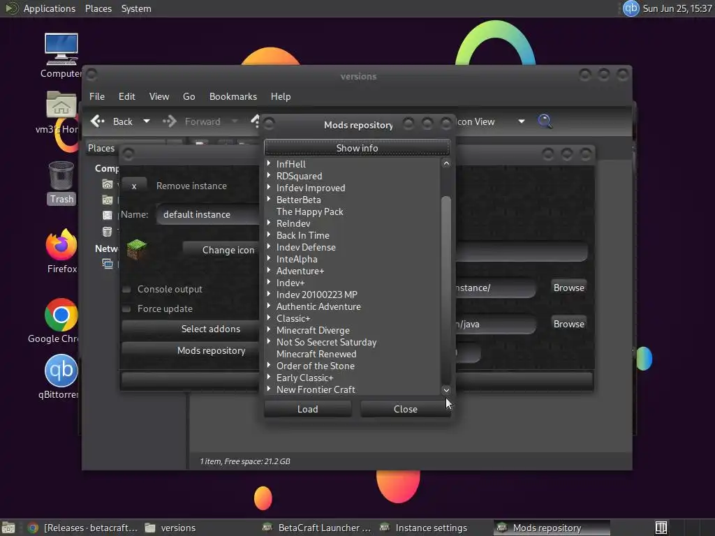Click the Back arrow in file manager

tap(98, 121)
